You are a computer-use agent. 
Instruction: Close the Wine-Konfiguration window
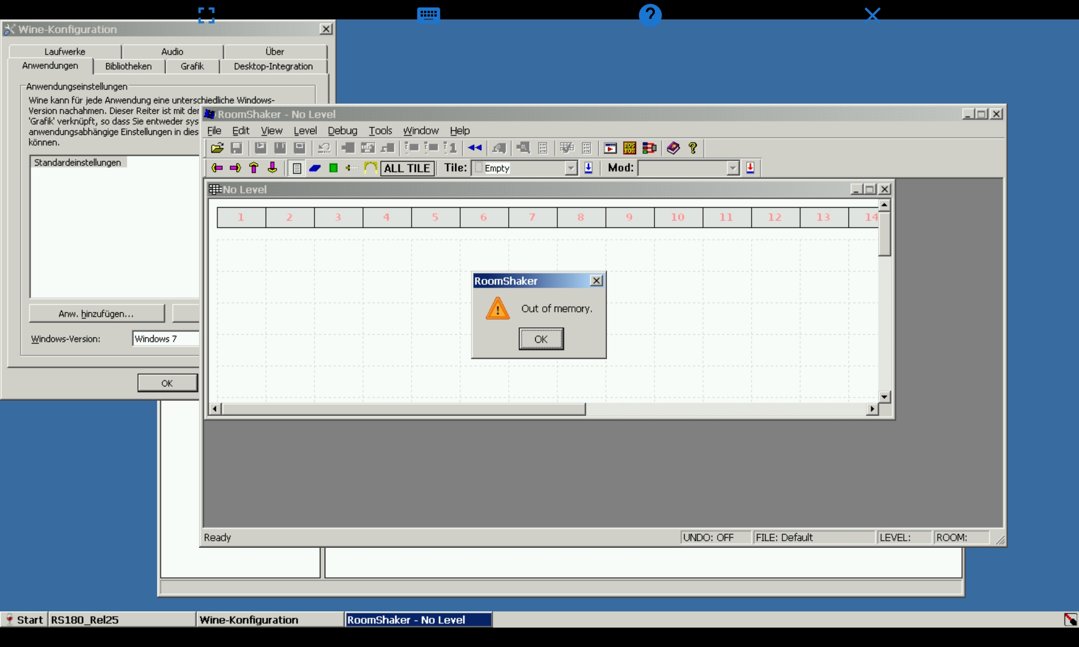click(326, 29)
